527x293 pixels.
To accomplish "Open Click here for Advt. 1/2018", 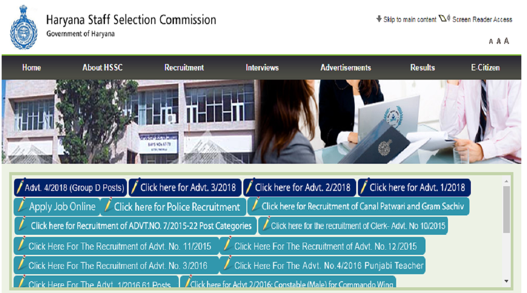I will point(414,187).
